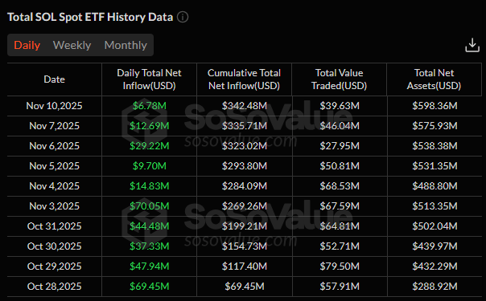Click the $488.80M net assets value
This screenshot has height=301, width=486.
pos(435,186)
